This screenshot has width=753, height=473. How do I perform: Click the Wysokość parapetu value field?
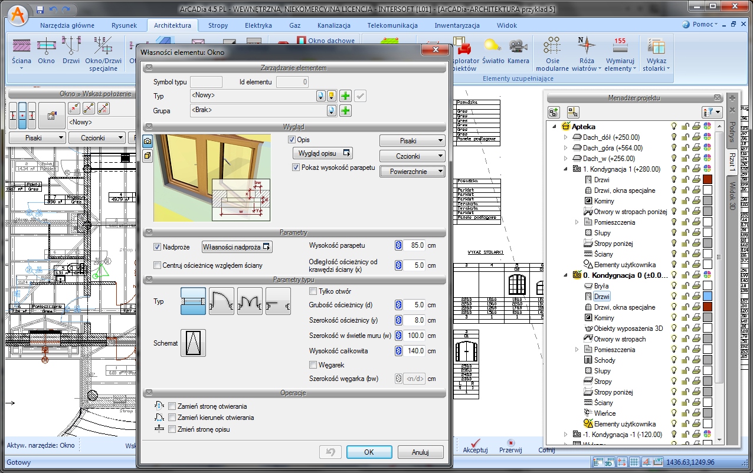(415, 245)
